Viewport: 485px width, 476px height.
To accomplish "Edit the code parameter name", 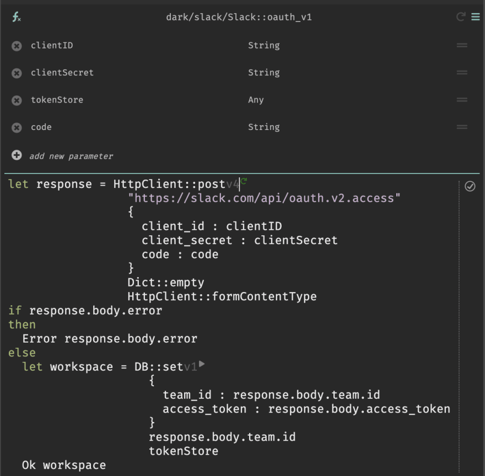I will pos(41,127).
